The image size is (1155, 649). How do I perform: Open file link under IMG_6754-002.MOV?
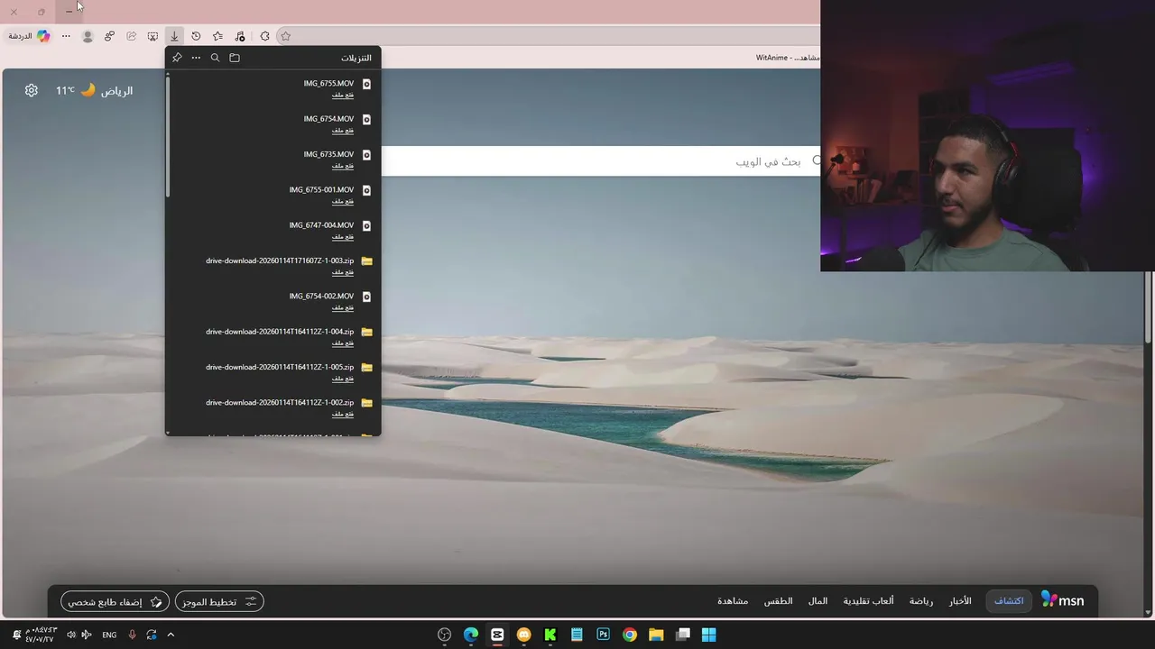[343, 307]
